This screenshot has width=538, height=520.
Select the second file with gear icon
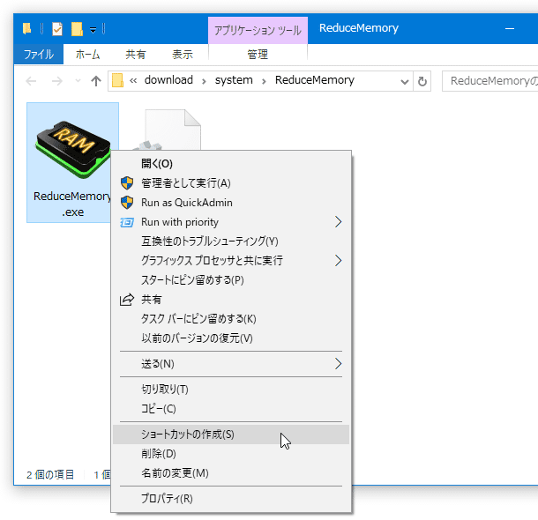click(168, 130)
